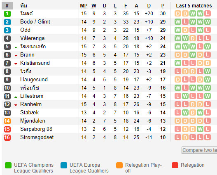The height and width of the screenshot is (175, 217).
Task: Click the red rank 16 badge
Action: [7, 137]
